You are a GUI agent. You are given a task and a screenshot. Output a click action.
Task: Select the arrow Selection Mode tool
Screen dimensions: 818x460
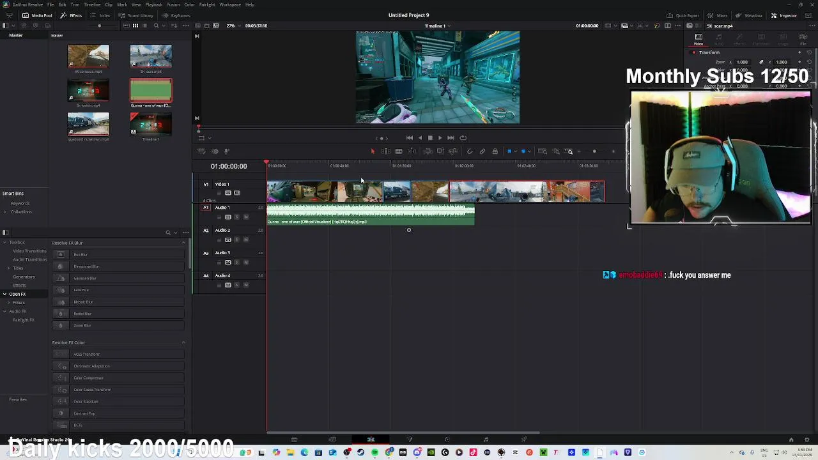point(373,151)
